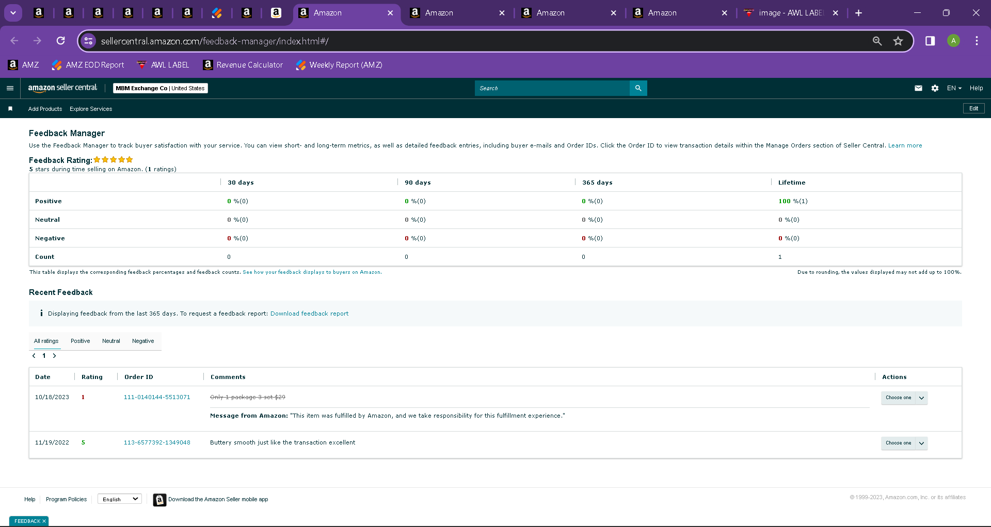Reload the Feedback Manager page
Image resolution: width=991 pixels, height=527 pixels.
[60, 41]
